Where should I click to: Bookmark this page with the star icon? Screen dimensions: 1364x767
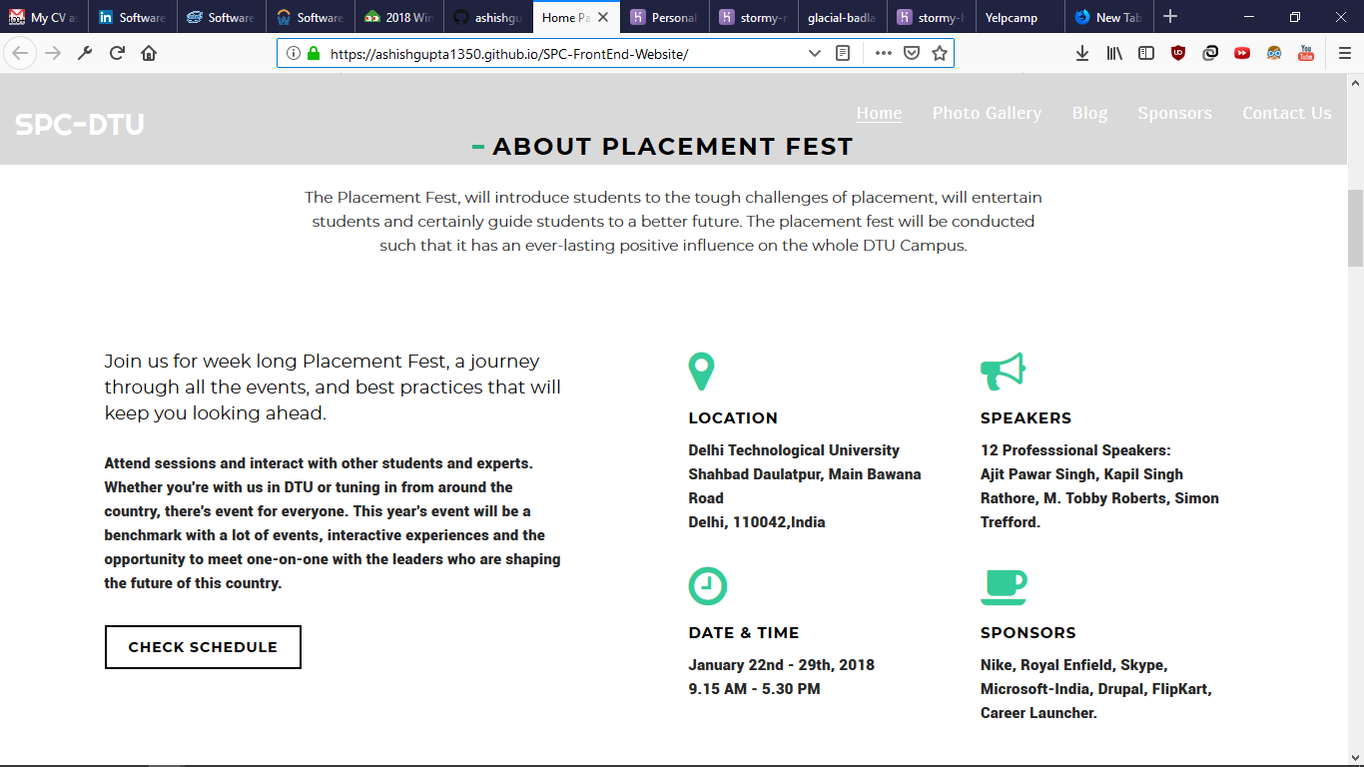click(939, 53)
